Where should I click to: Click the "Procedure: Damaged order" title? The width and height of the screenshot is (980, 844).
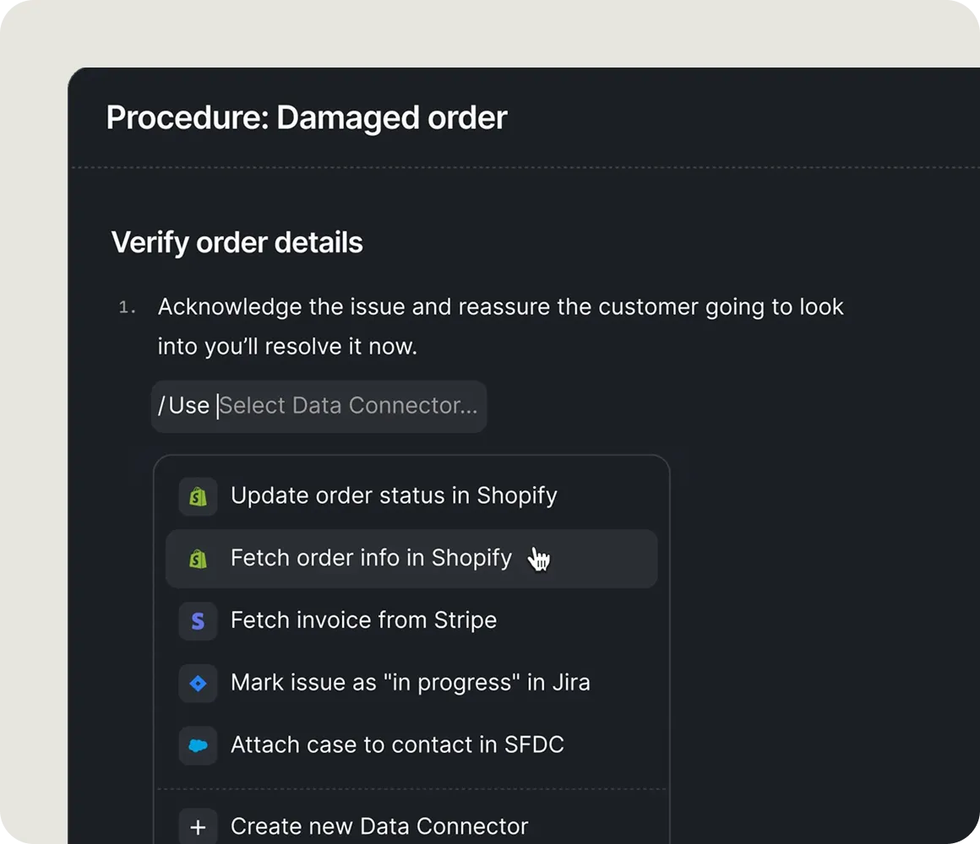point(307,118)
